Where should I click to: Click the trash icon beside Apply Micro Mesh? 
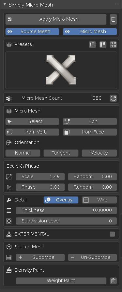(x=113, y=19)
